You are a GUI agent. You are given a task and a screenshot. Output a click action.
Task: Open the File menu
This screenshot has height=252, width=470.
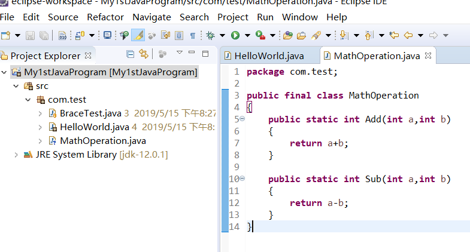7,17
